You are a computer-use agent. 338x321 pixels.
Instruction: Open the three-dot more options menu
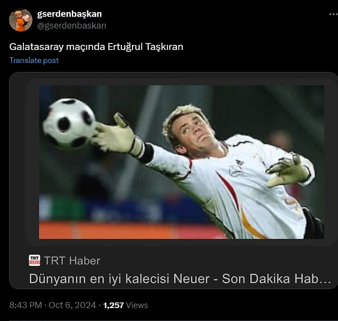coord(333,14)
